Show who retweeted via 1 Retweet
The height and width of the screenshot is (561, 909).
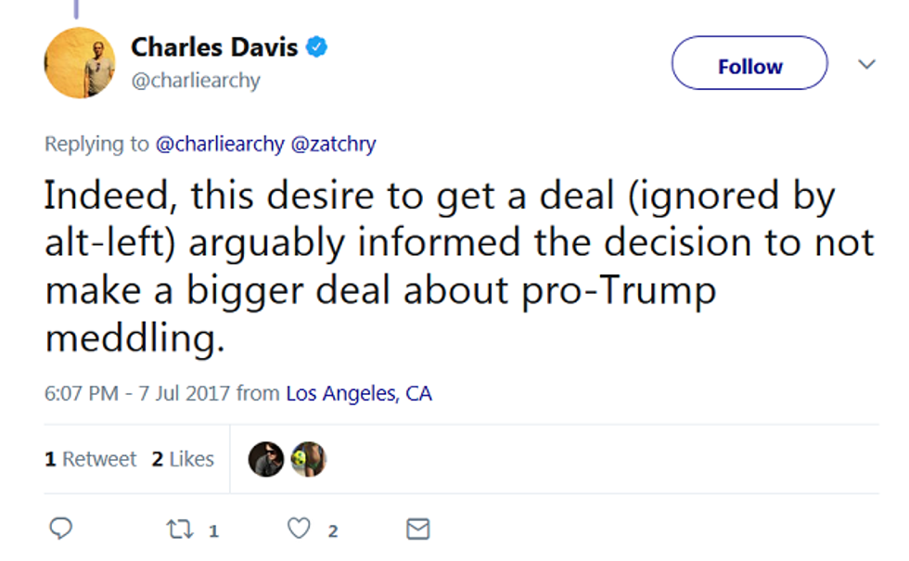(91, 459)
